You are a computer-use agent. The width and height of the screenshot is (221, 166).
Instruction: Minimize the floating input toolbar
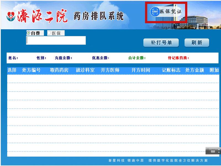click(219, 149)
